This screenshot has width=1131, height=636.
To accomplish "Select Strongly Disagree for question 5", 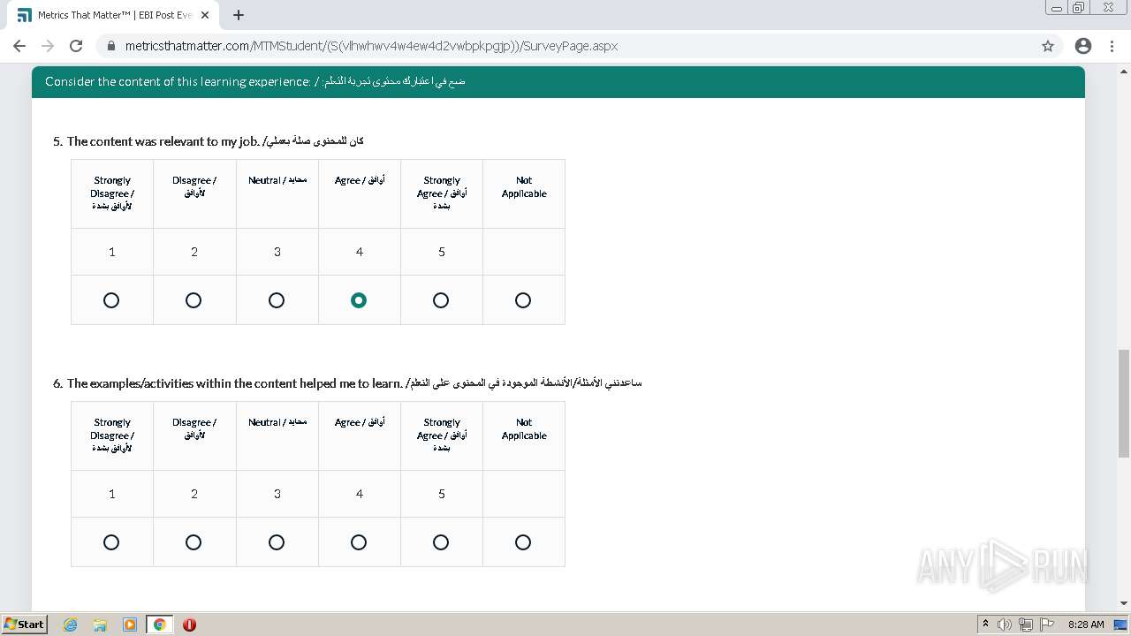I will [x=111, y=300].
